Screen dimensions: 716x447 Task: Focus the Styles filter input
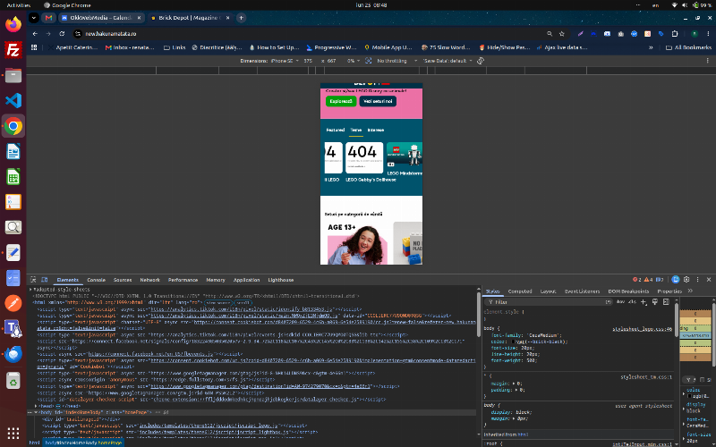click(550, 301)
